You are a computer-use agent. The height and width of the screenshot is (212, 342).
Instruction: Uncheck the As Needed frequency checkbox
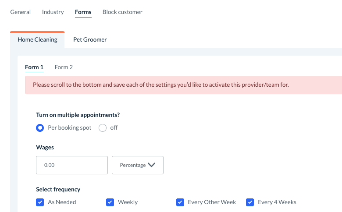pyautogui.click(x=40, y=202)
